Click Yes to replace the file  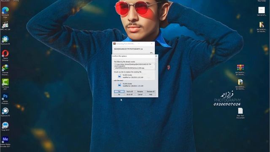tap(119, 92)
